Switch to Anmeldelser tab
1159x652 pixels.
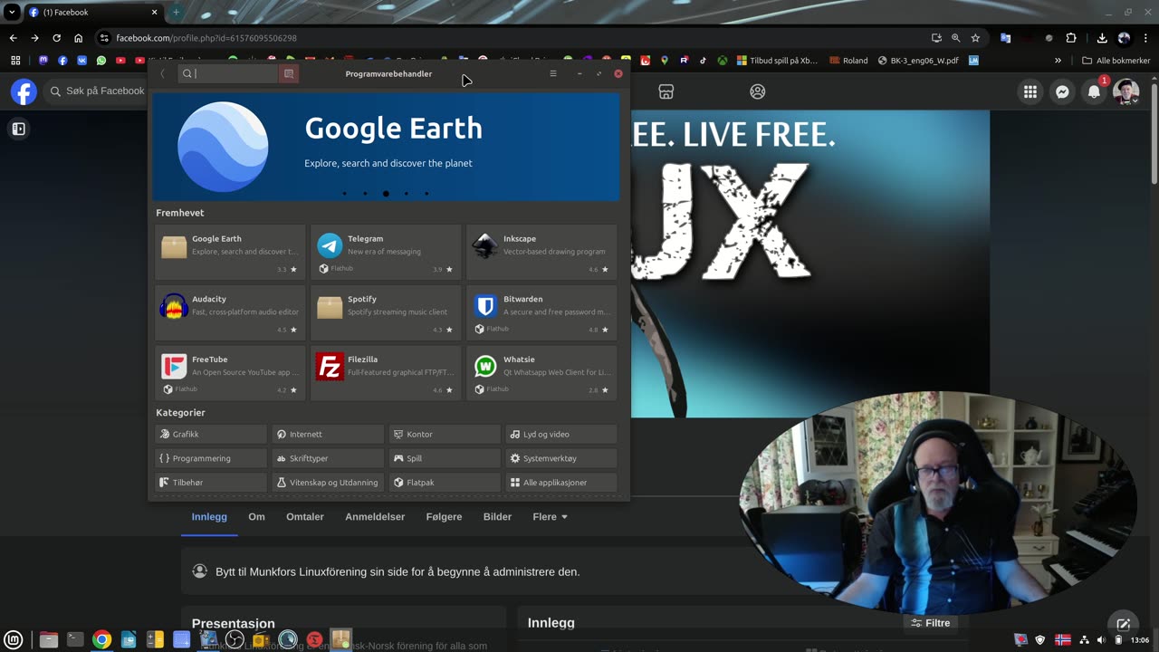pos(375,516)
